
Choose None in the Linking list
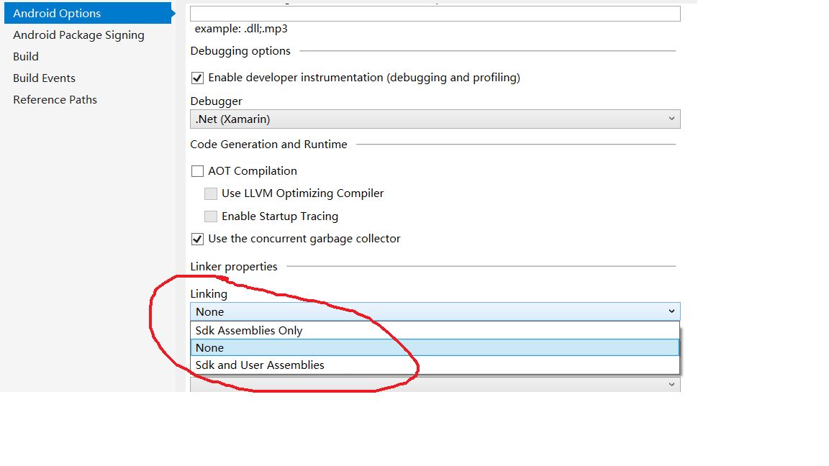pos(435,347)
